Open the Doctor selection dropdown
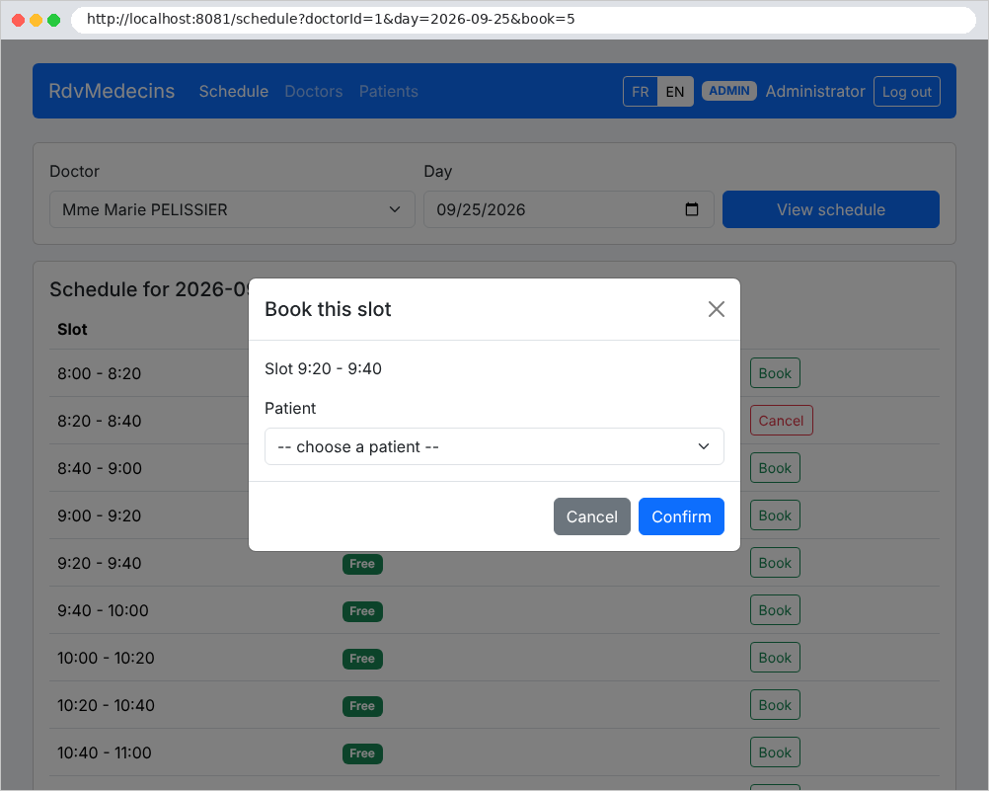The width and height of the screenshot is (989, 791). coord(232,209)
